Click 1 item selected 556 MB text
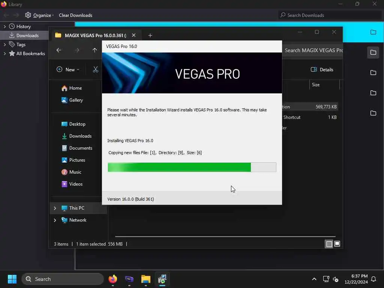Viewport: 384px width, 288px height. tap(99, 244)
